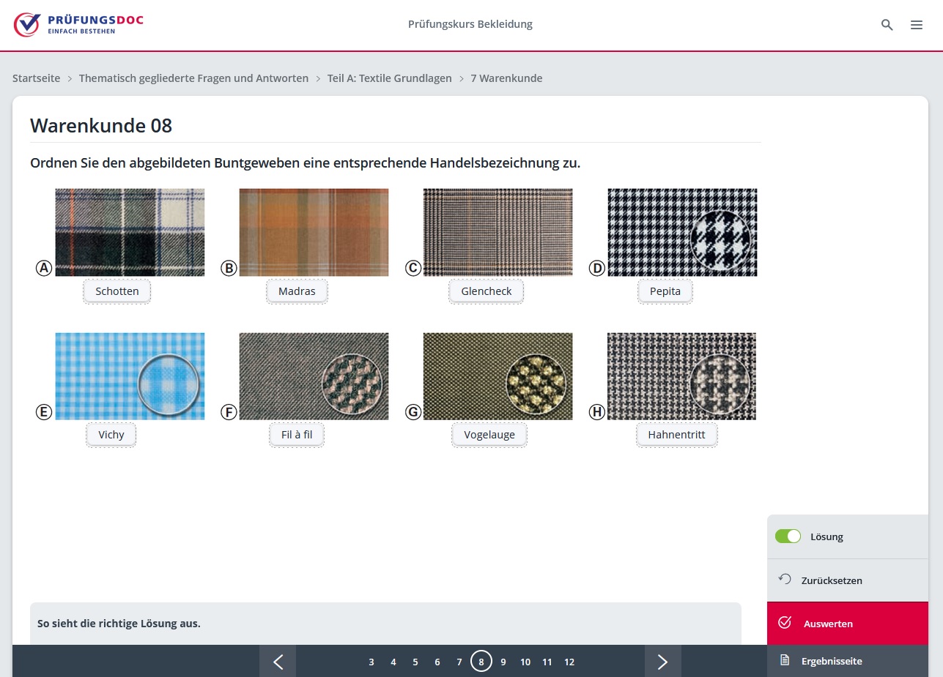943x677 pixels.
Task: Go to previous question arrow
Action: coord(278,662)
